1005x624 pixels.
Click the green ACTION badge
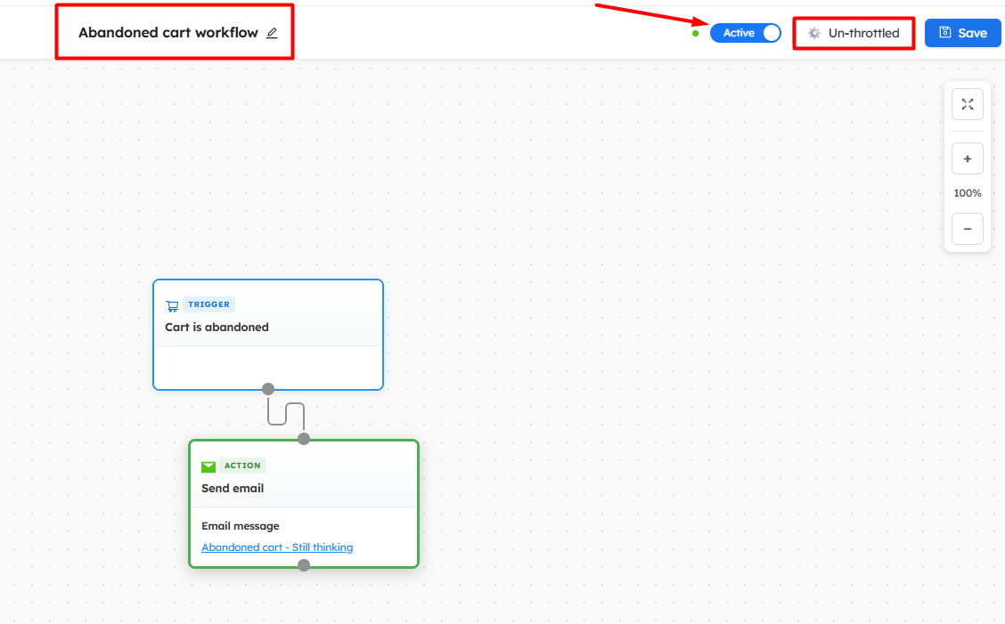[x=242, y=466]
